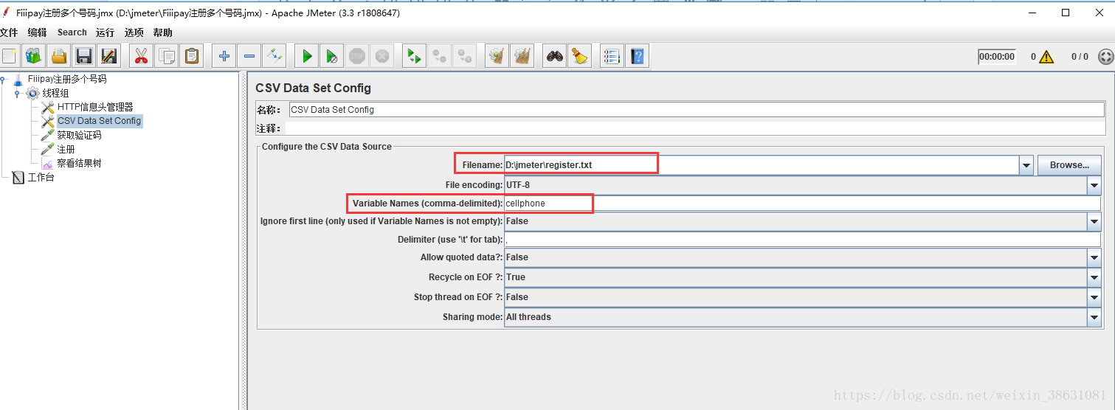This screenshot has height=410, width=1115.
Task: Open the Allow quoted data dropdown
Action: [1094, 257]
